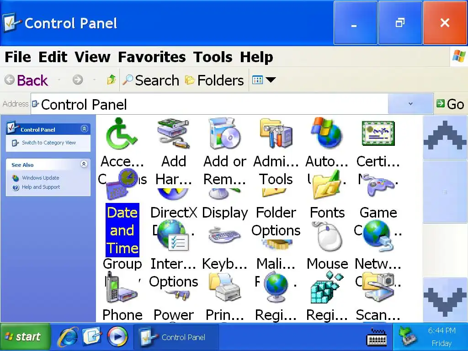Open the Network Connections icon

coord(378,235)
